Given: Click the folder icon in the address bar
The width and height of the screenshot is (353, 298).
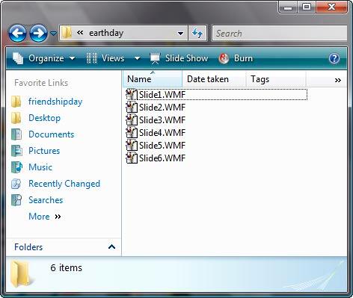Looking at the screenshot, I should click(67, 33).
